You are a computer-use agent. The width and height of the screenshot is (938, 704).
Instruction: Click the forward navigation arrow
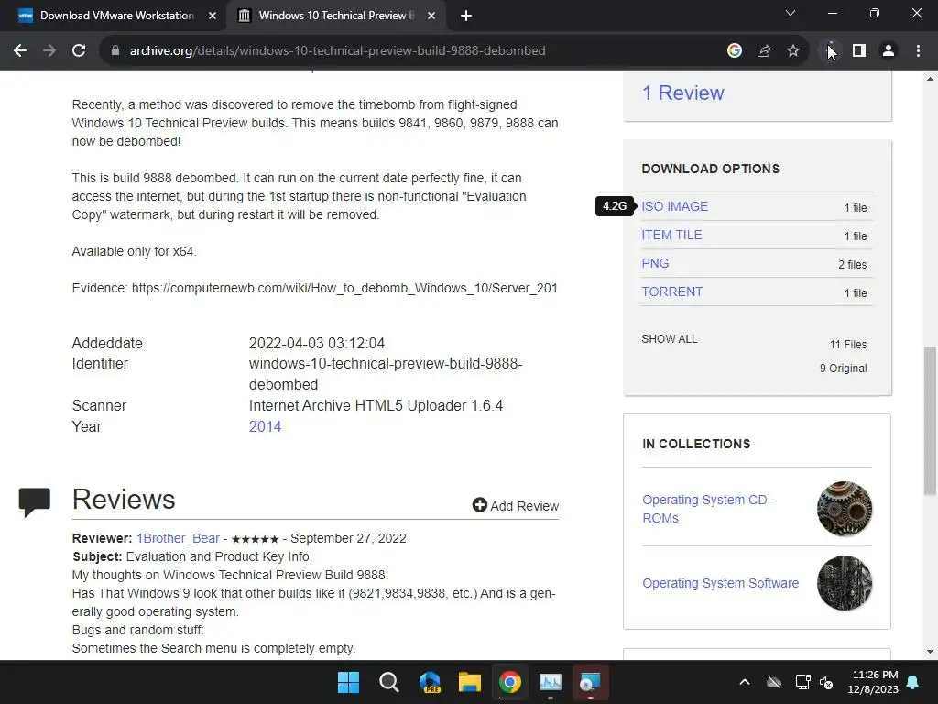[x=49, y=51]
